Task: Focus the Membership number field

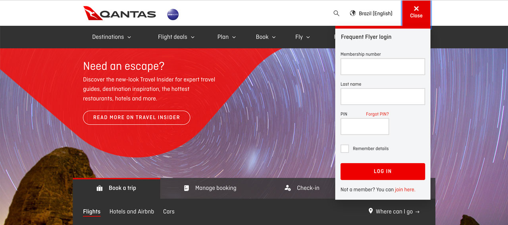Action: tap(383, 67)
